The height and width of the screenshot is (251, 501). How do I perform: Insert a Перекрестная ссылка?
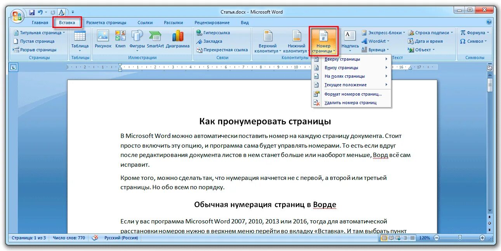click(222, 50)
